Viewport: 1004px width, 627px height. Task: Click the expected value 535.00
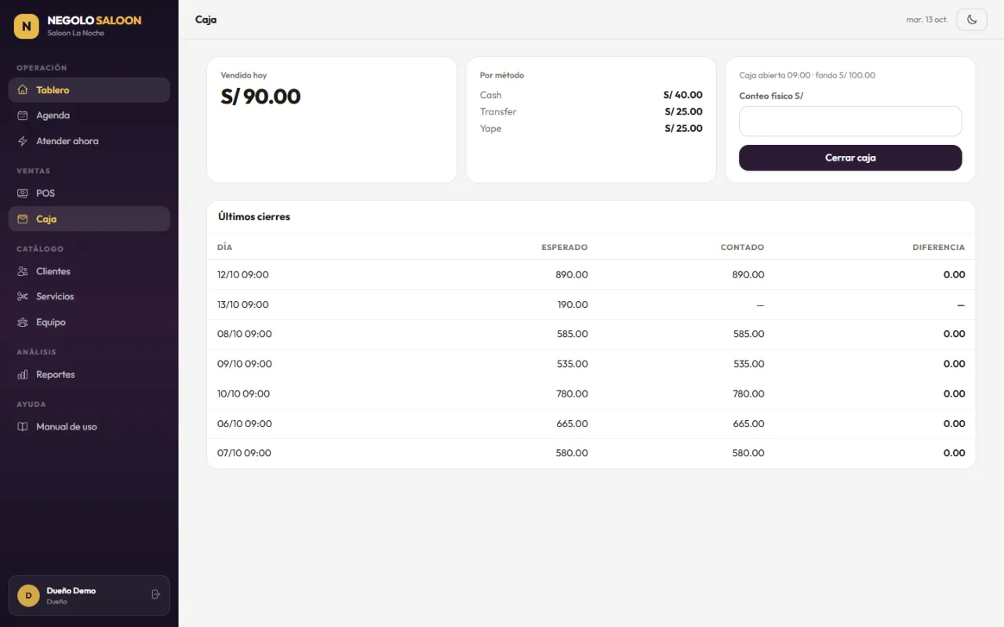click(x=572, y=364)
